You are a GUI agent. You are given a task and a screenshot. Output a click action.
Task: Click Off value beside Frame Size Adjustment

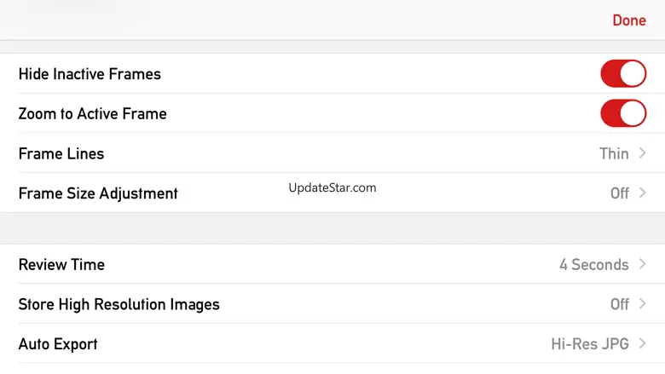point(619,193)
